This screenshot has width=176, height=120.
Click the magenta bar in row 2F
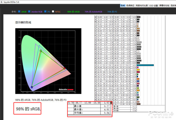138,67
